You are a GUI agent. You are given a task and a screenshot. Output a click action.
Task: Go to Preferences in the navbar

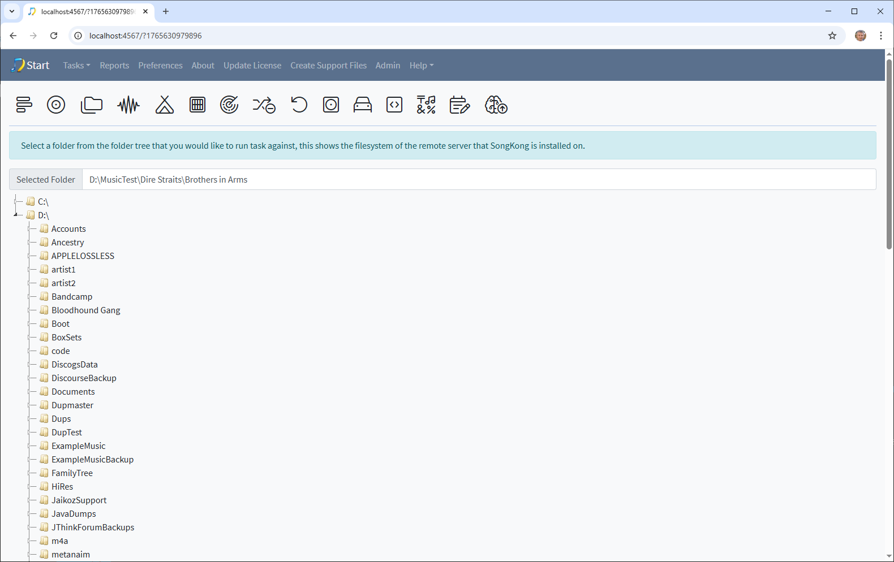coord(160,66)
